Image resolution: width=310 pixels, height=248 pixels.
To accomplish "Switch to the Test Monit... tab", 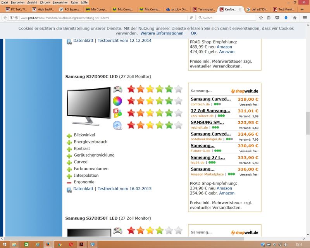I will point(284,9).
